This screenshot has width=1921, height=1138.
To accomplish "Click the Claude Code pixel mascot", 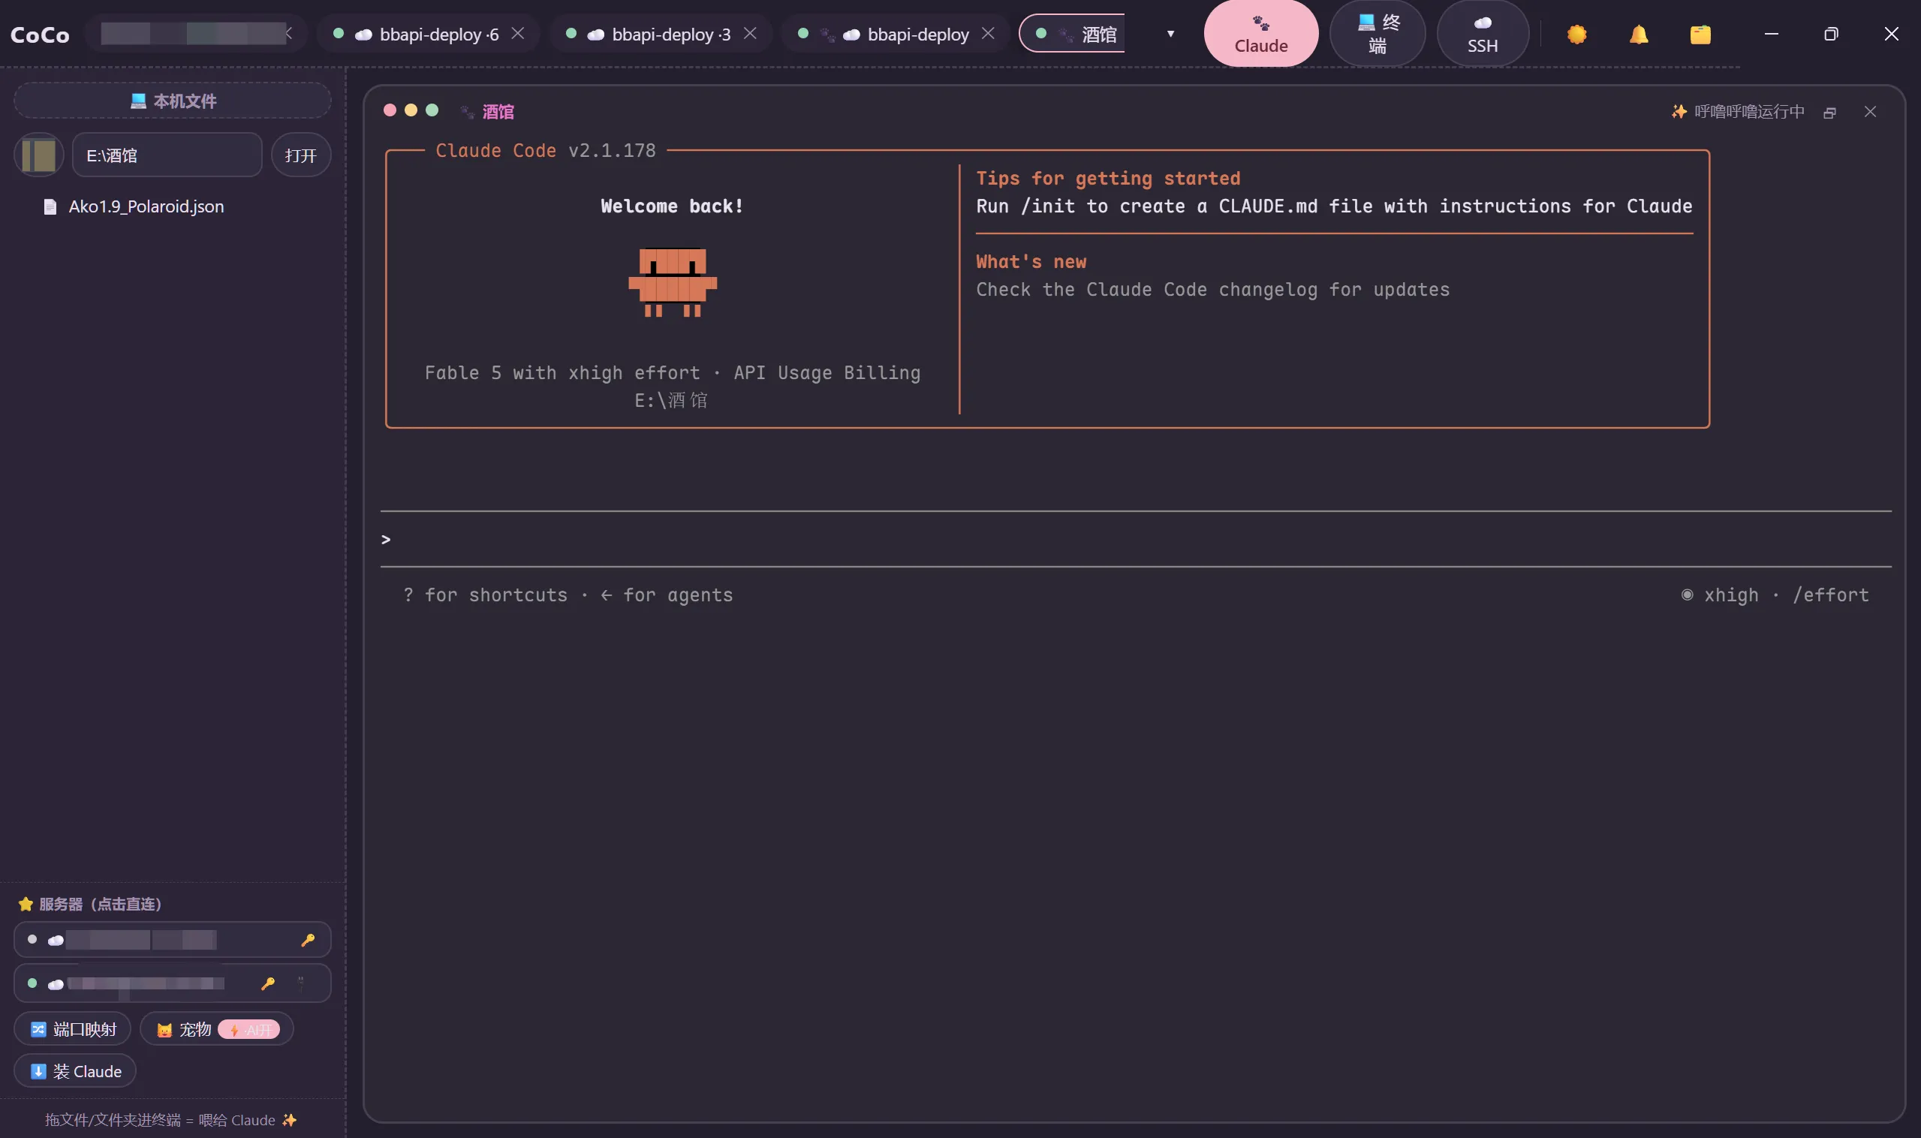I will tap(673, 282).
